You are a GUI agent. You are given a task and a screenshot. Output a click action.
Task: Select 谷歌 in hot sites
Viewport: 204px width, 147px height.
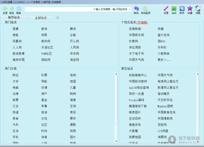73,35
